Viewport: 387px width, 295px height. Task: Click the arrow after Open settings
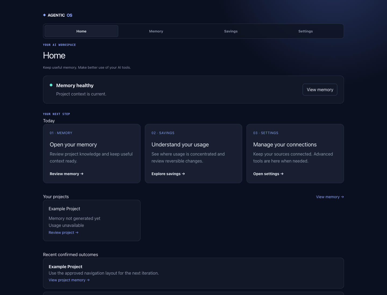(x=282, y=174)
